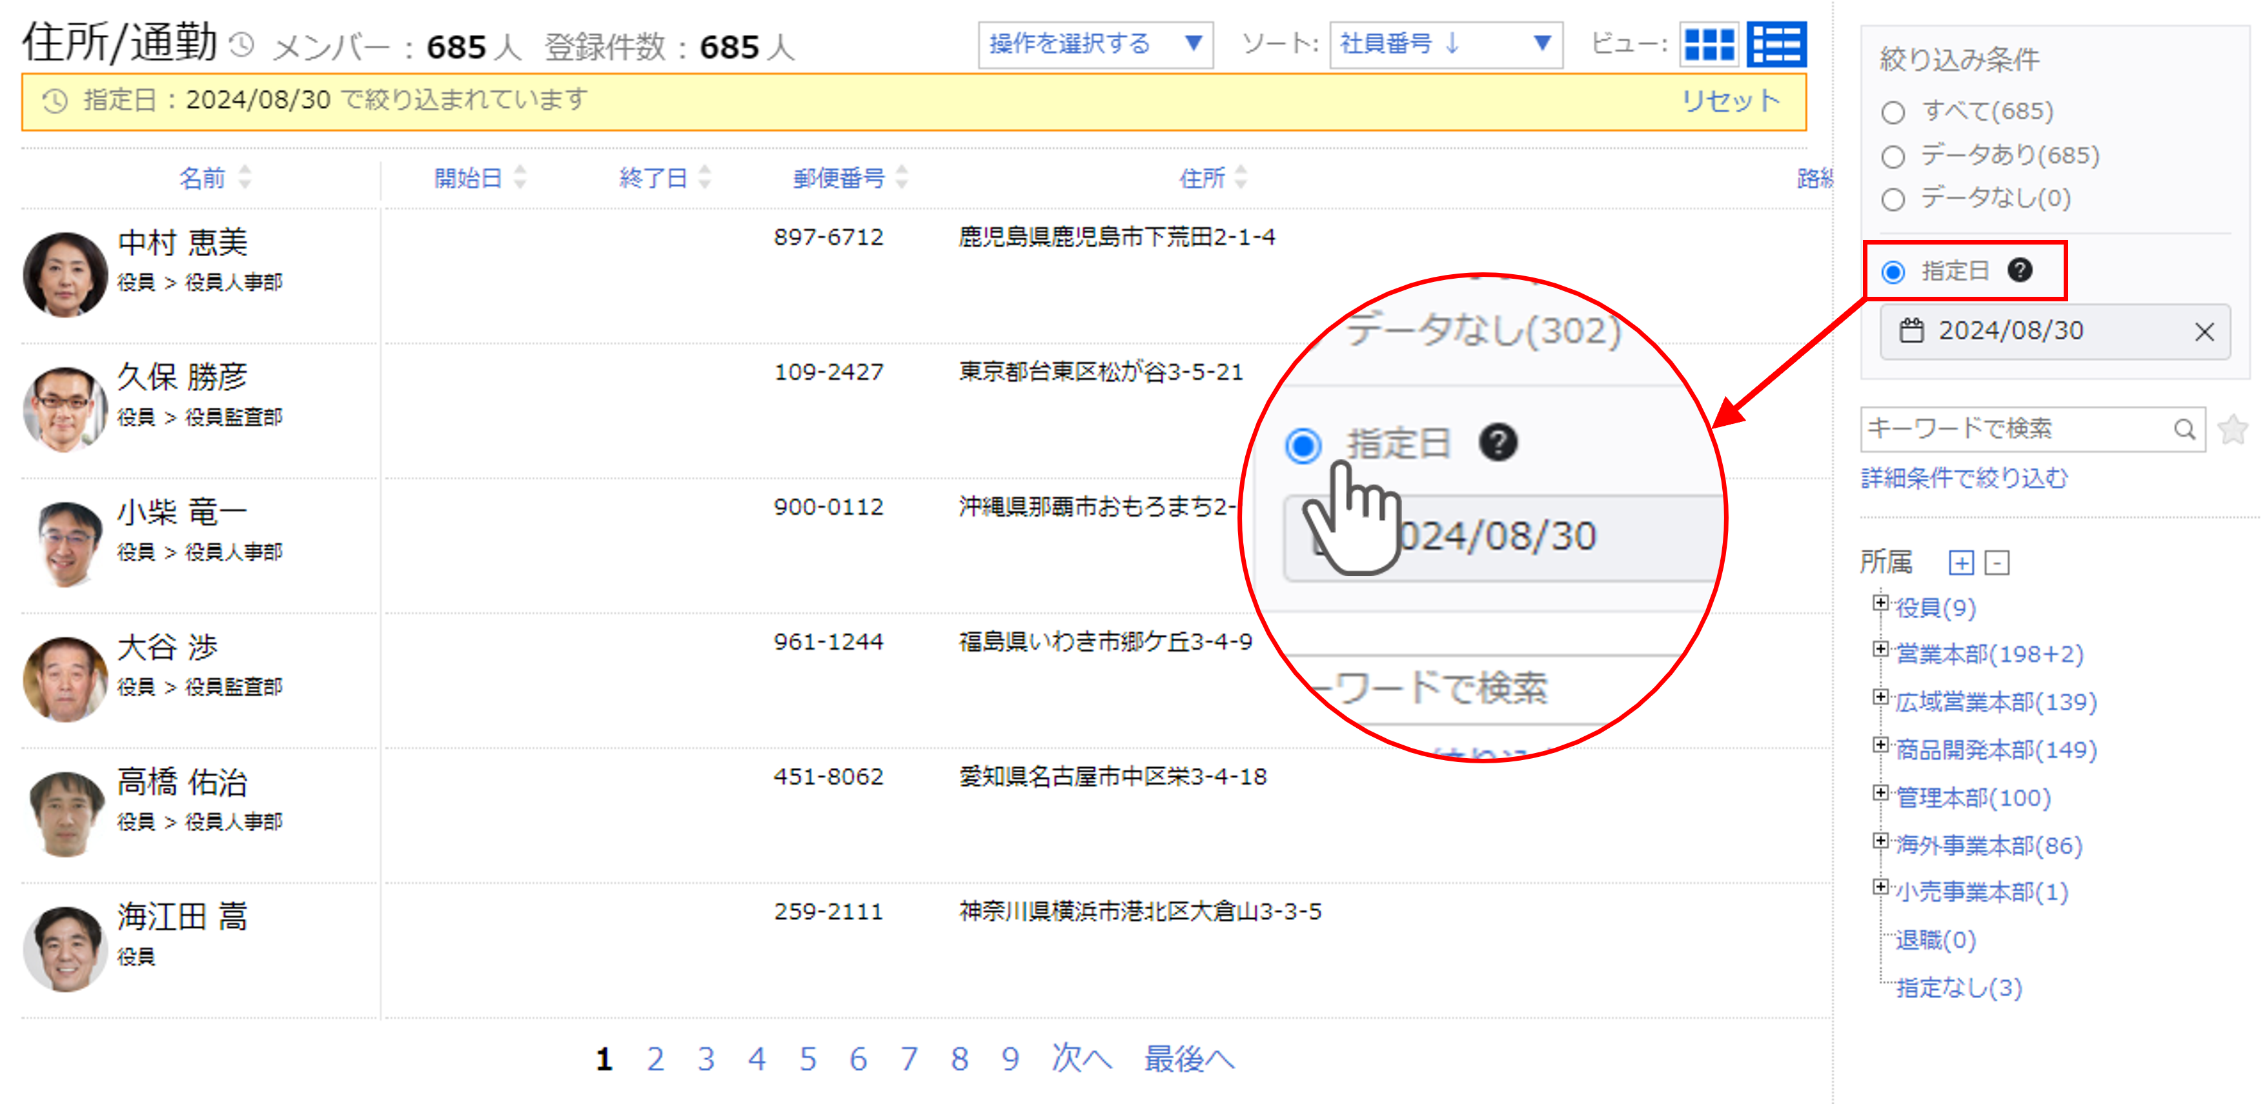Click the リセット link in yellow banner
This screenshot has height=1104, width=2267.
click(1730, 101)
